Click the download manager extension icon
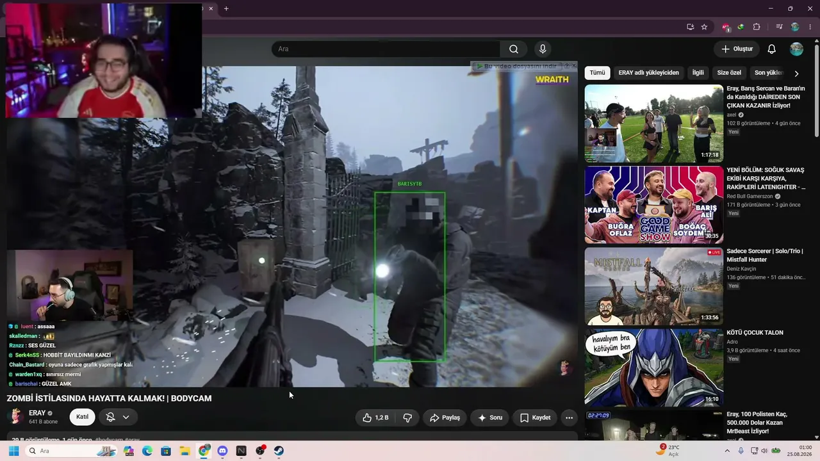Image resolution: width=820 pixels, height=461 pixels. point(741,27)
